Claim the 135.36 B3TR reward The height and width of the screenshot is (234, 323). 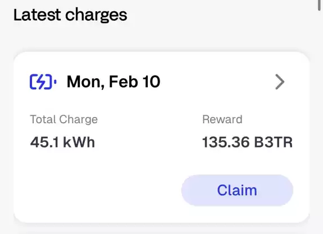click(237, 190)
